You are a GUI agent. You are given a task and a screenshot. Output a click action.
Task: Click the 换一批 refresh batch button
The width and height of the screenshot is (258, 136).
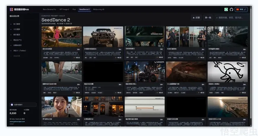point(208,18)
